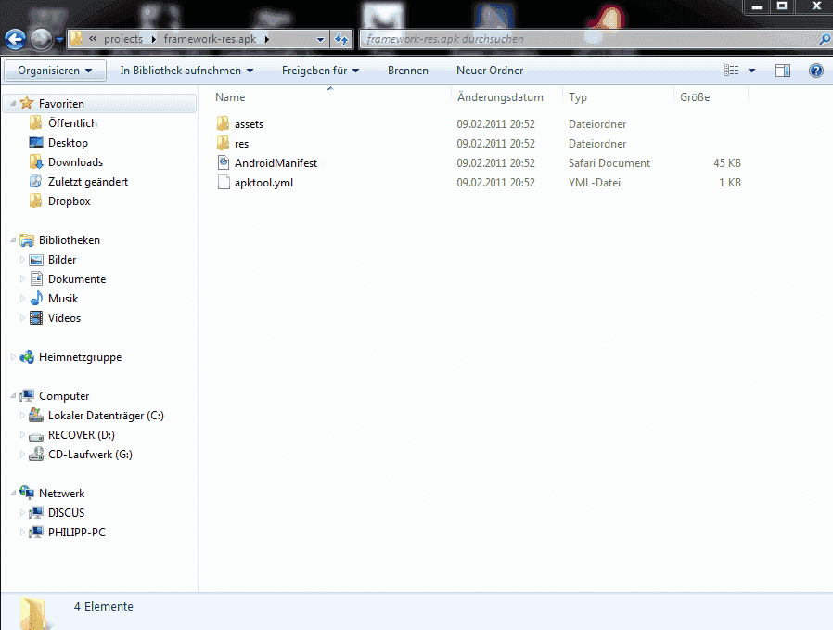This screenshot has height=630, width=833.
Task: Click the change view icon
Action: 732,71
